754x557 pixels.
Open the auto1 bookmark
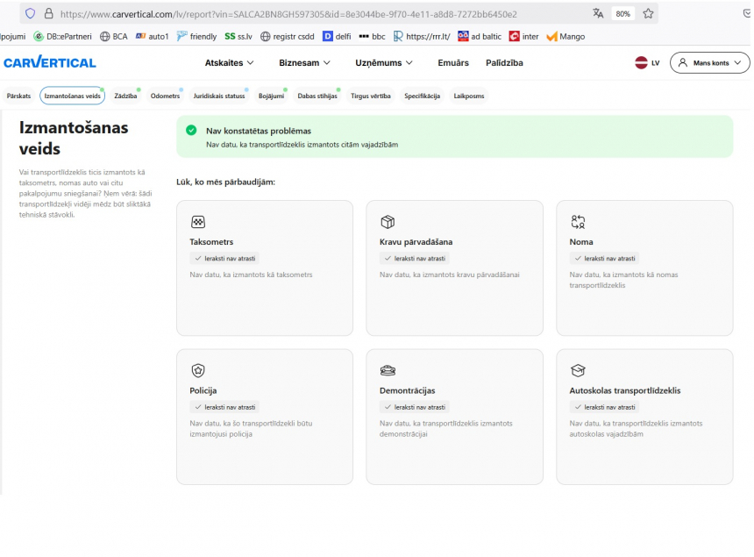click(x=153, y=37)
